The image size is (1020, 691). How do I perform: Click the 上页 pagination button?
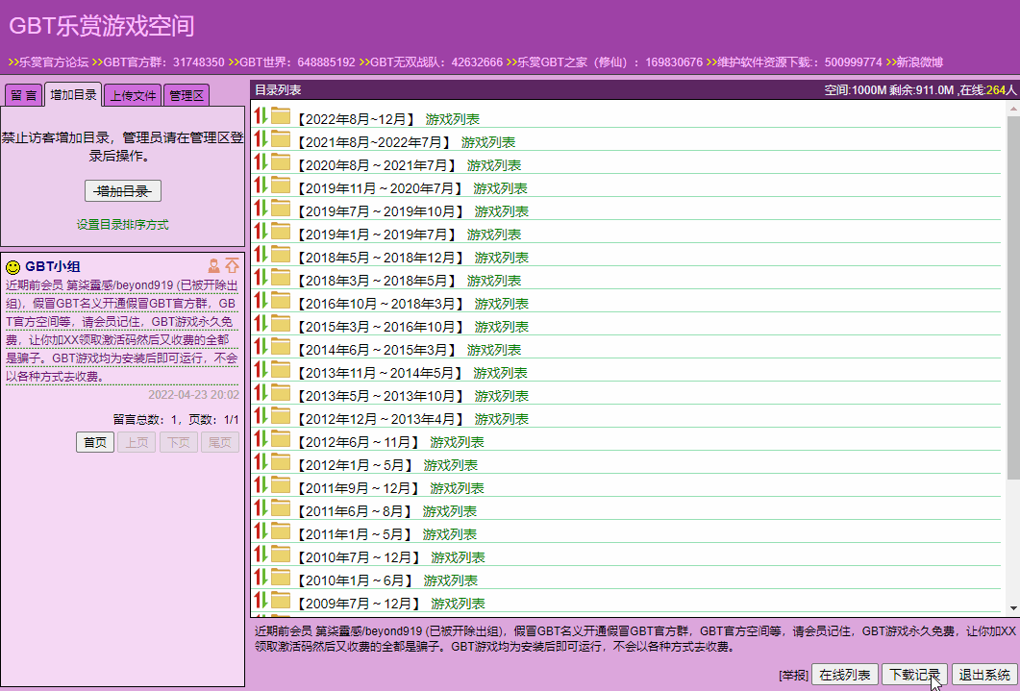click(137, 442)
